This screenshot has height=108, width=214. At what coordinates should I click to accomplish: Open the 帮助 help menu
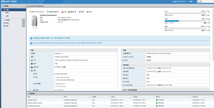click(192, 2)
